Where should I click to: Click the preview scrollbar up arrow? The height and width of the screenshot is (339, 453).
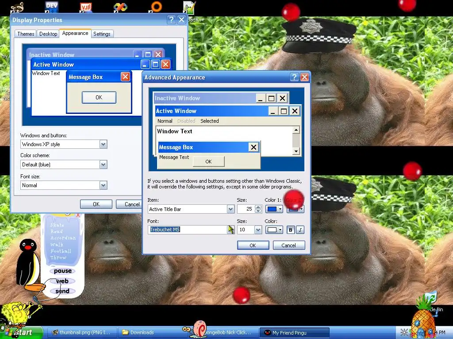click(296, 130)
